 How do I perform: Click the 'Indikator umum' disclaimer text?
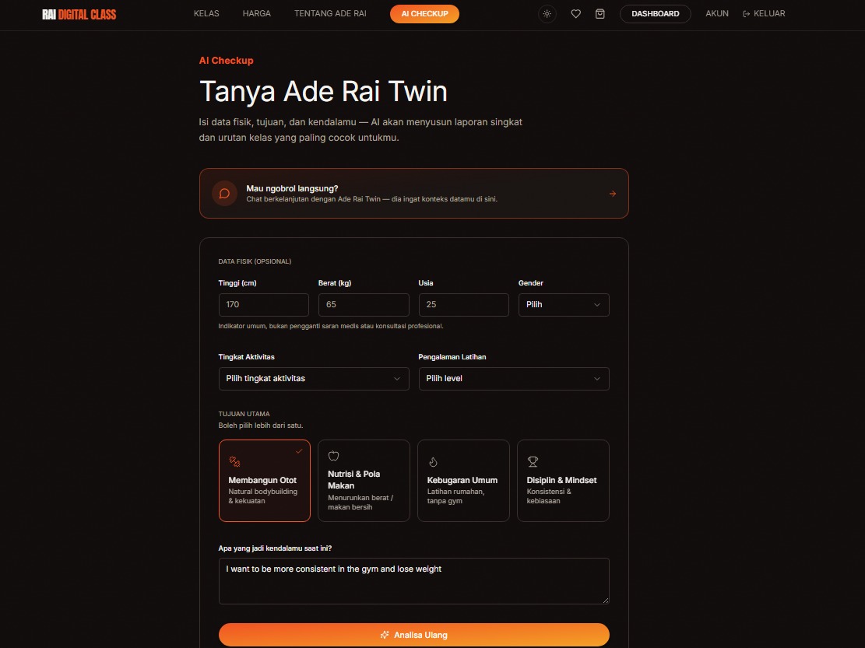(330, 326)
